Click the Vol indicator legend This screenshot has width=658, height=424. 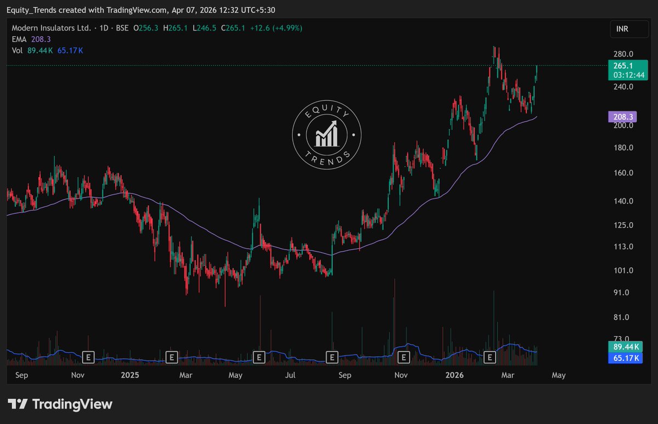coord(48,50)
